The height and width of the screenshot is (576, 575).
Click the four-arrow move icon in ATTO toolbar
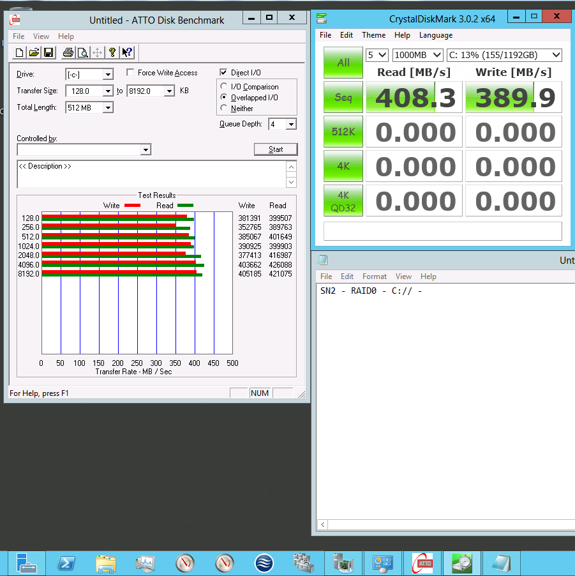(x=97, y=52)
